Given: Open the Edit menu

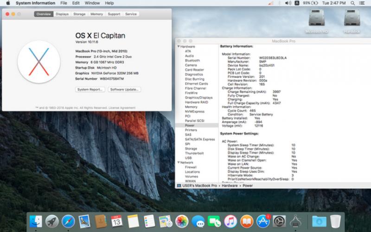Looking at the screenshot, I should pos(76,3).
